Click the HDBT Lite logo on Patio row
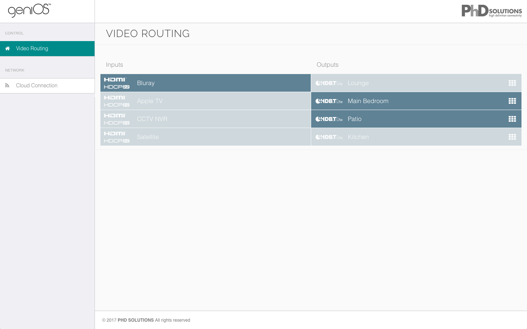The height and width of the screenshot is (329, 527). pyautogui.click(x=329, y=119)
